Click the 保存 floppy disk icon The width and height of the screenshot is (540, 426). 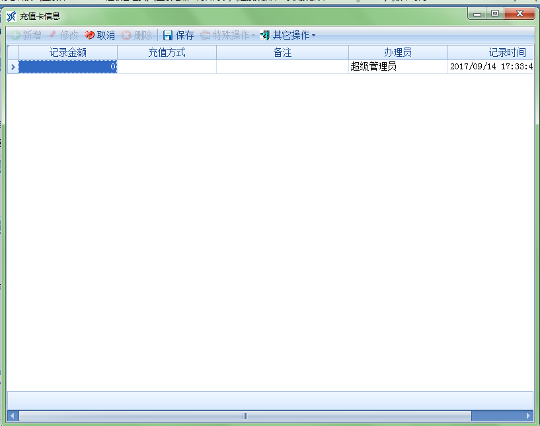click(x=168, y=35)
